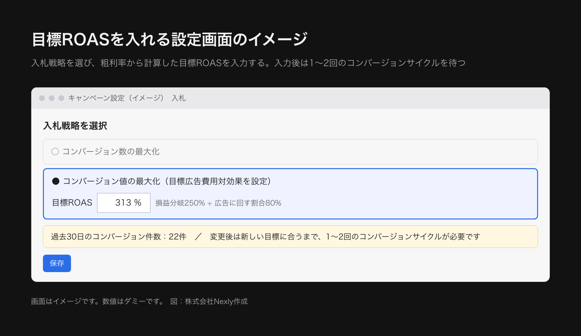Click the 目標ROAS label
The width and height of the screenshot is (581, 336).
[x=72, y=203]
